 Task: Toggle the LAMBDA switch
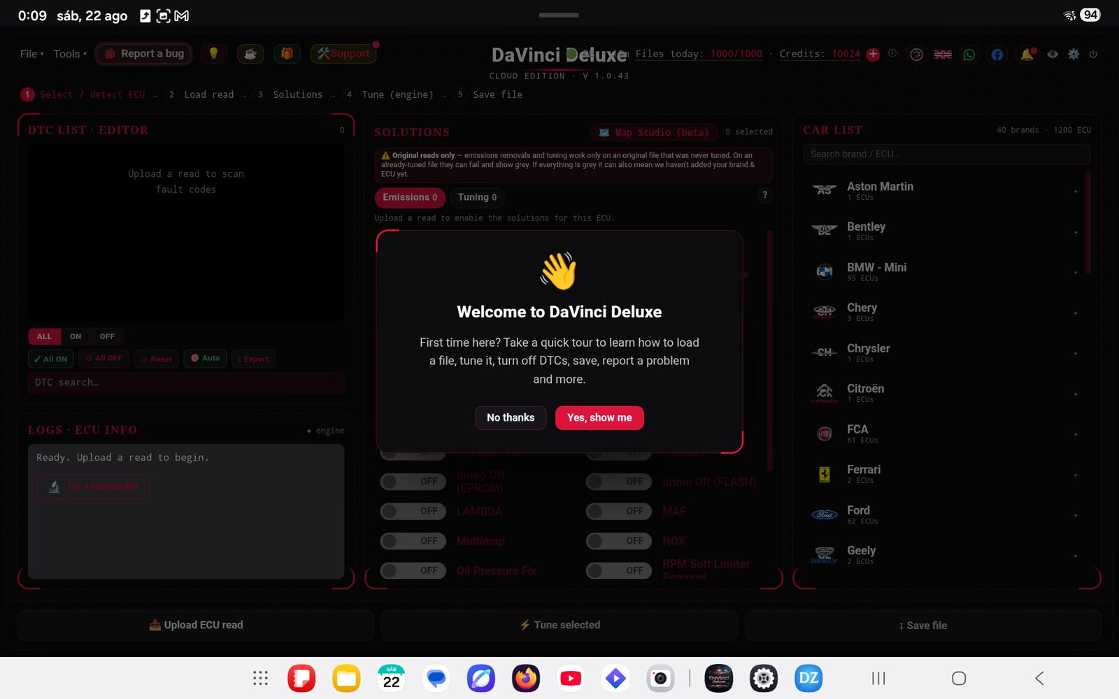pos(413,512)
